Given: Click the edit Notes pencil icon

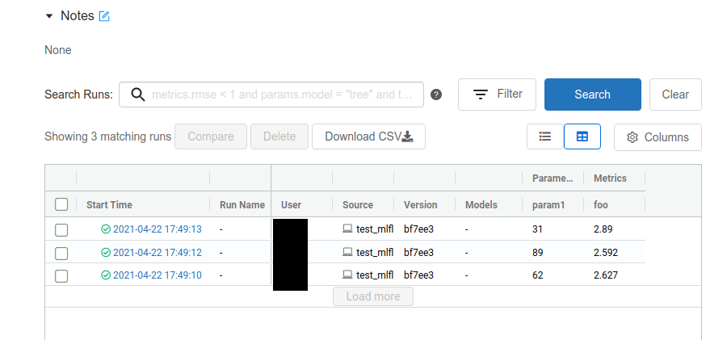Looking at the screenshot, I should coord(104,16).
